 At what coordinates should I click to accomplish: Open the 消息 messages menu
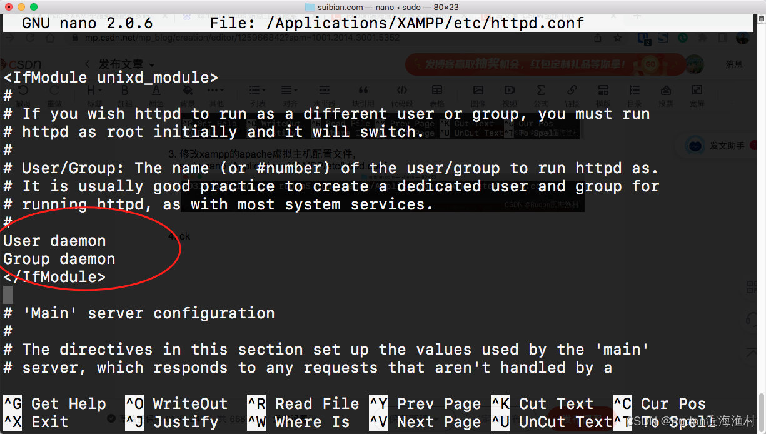[733, 64]
